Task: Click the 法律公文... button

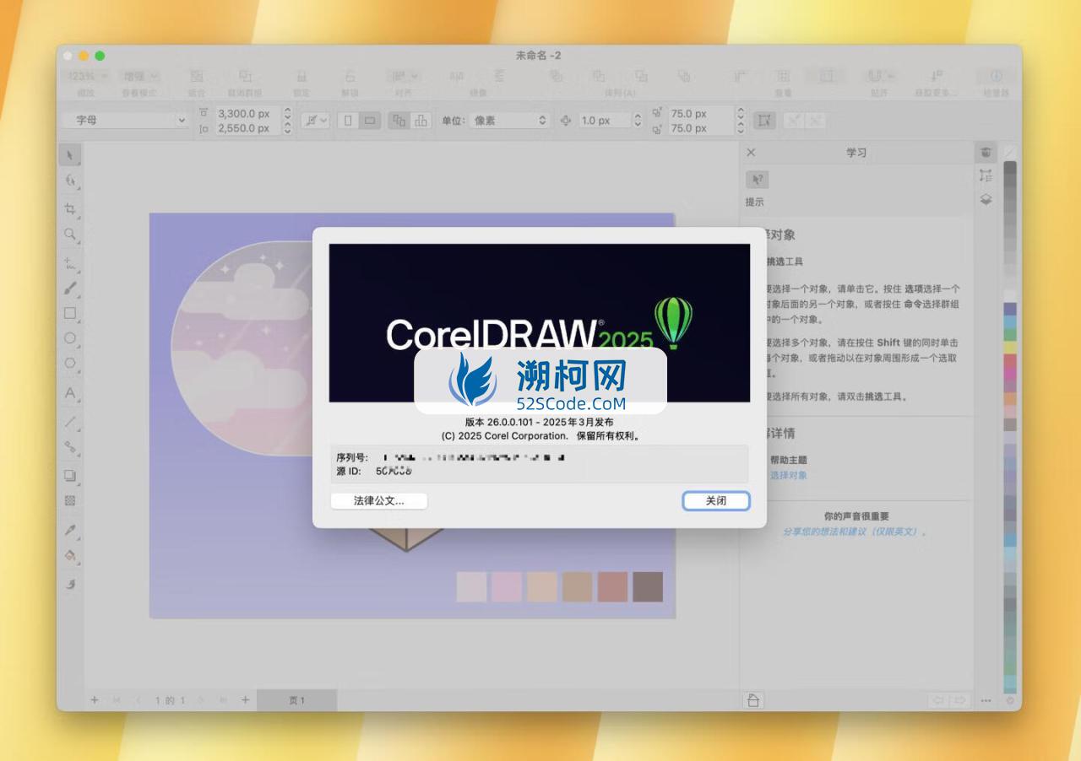Action: tap(379, 500)
